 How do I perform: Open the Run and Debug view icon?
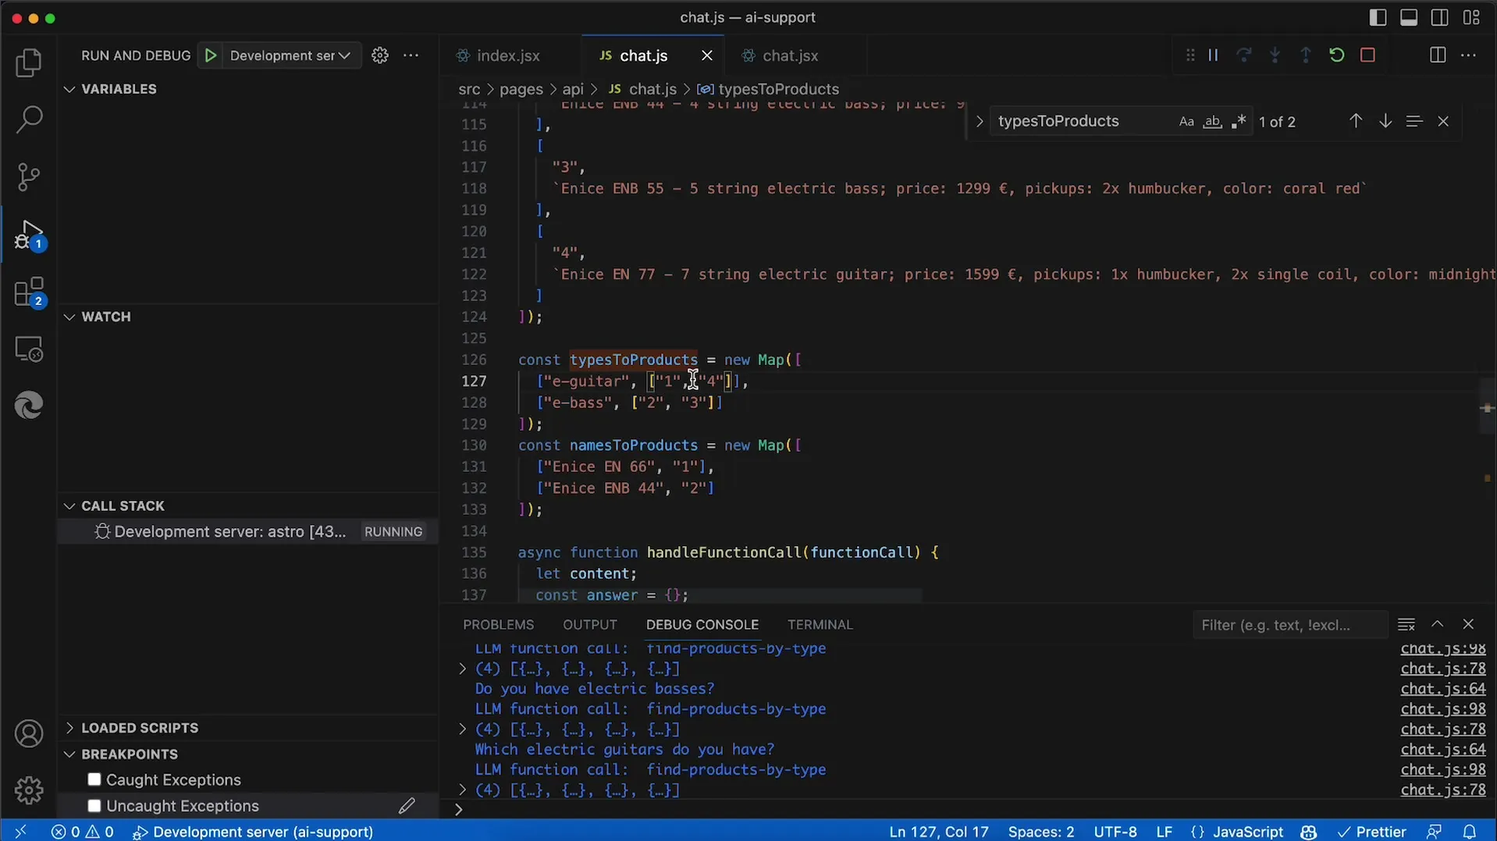pos(29,234)
